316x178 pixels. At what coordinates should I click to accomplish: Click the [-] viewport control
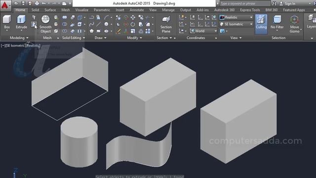[3, 45]
